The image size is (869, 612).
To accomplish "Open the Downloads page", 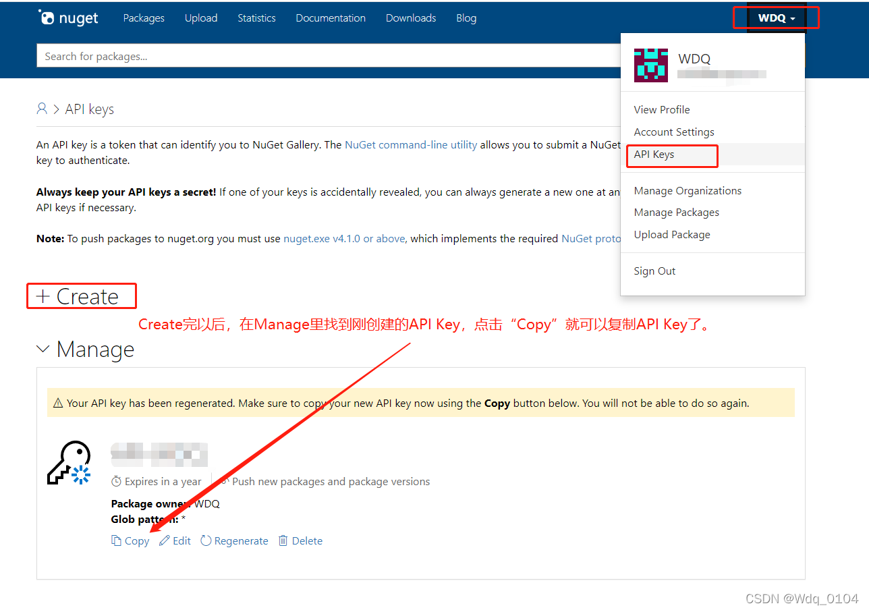I will tap(411, 18).
